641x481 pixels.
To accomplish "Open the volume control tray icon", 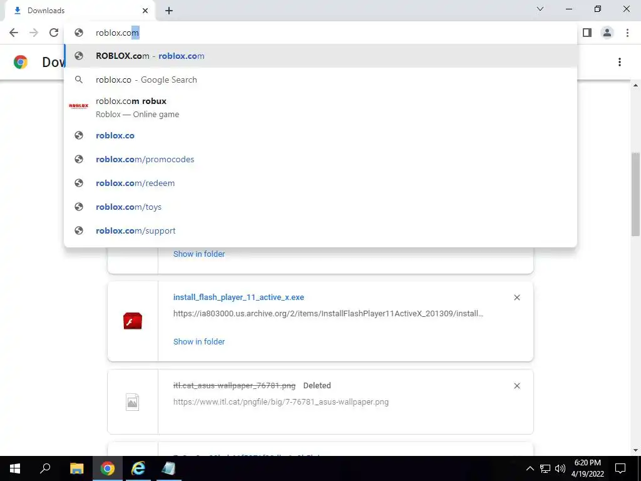I will point(560,468).
